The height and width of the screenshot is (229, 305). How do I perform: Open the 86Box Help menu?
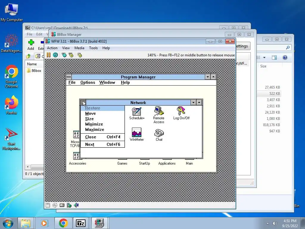[106, 48]
